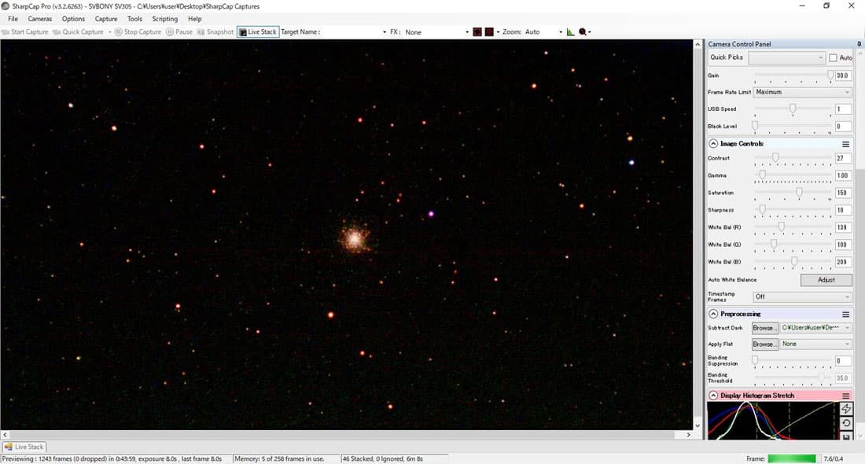Pin the Camera Control Panel
The width and height of the screenshot is (865, 464).
click(859, 44)
